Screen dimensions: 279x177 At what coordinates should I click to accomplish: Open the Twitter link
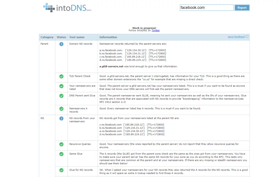point(156,31)
